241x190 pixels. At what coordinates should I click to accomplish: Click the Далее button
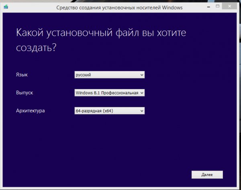click(207, 175)
